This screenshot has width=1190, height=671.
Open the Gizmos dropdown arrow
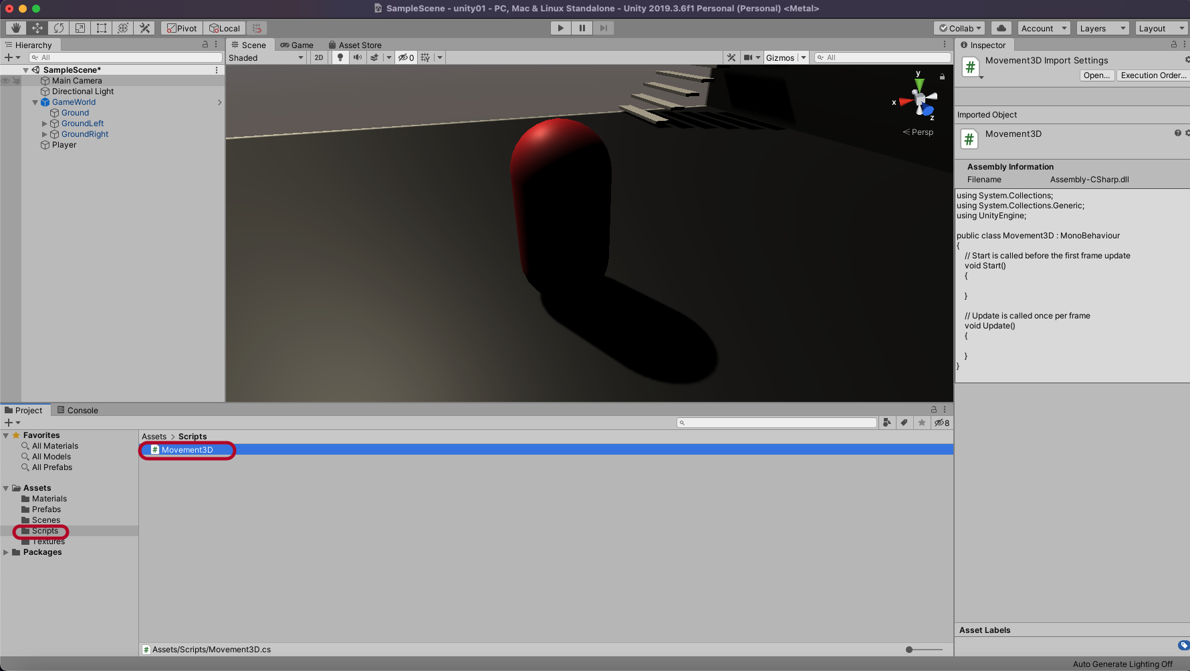point(804,57)
